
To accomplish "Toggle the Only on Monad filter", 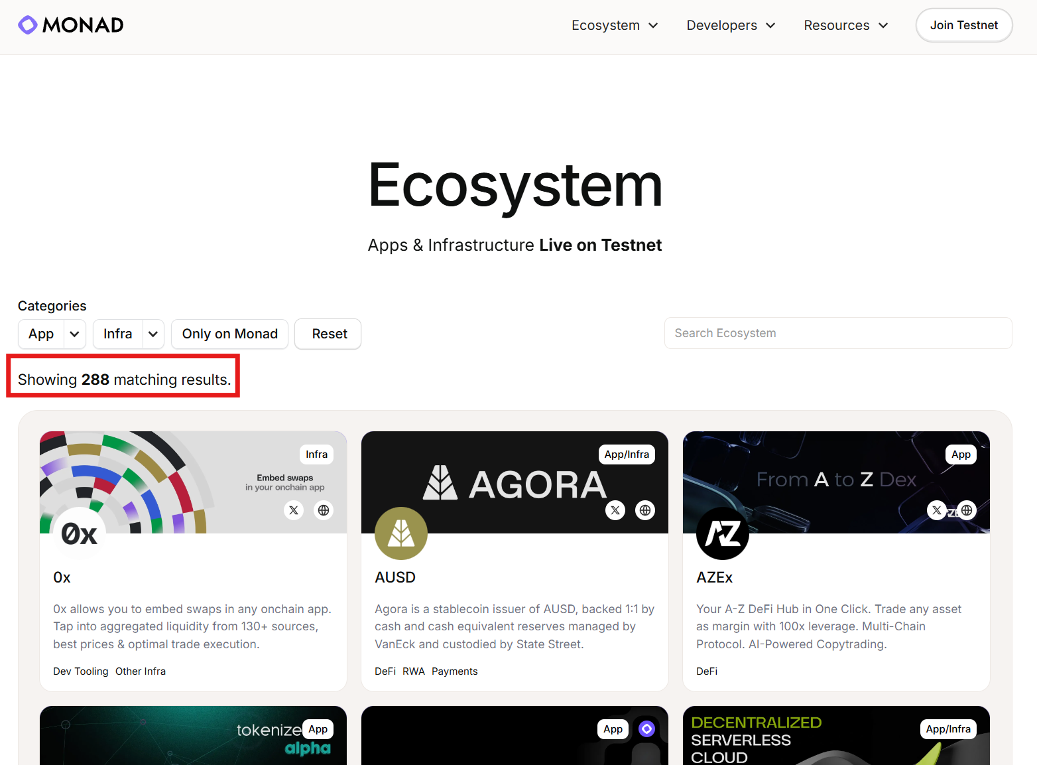I will pos(230,334).
